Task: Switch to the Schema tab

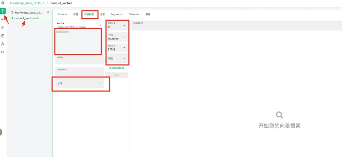Action: [62, 15]
